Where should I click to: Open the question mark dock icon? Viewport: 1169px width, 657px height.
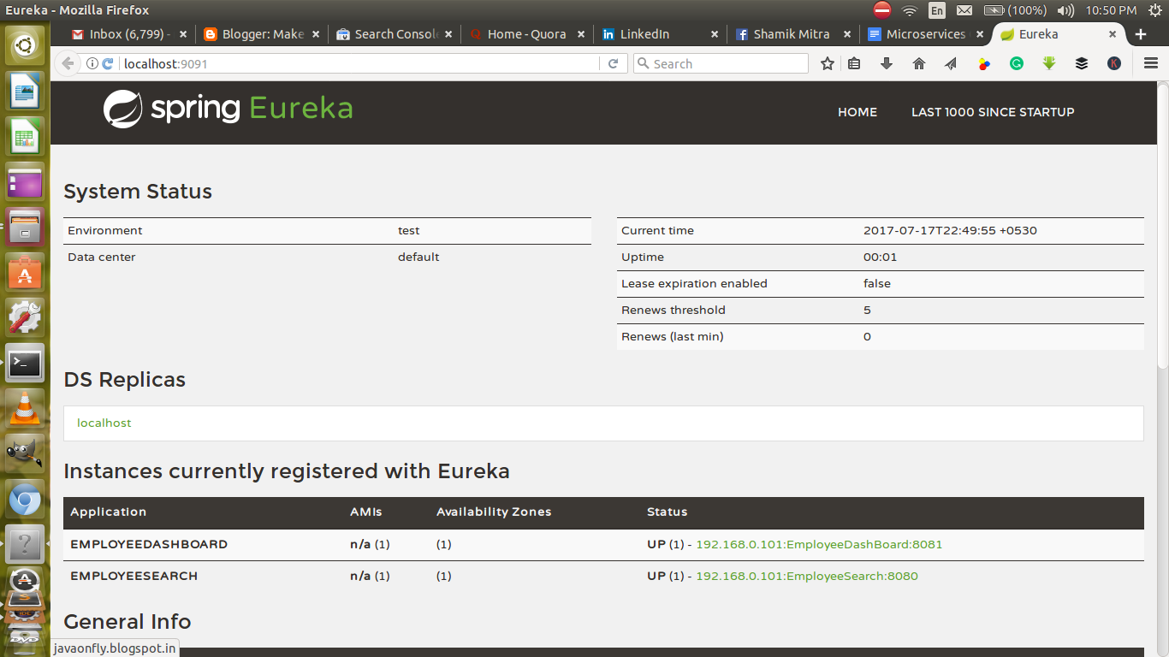click(25, 545)
